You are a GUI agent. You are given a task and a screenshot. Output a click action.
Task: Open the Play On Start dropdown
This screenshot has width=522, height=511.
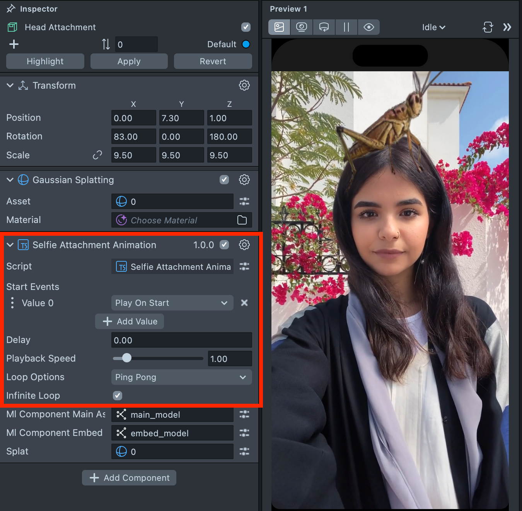(172, 303)
